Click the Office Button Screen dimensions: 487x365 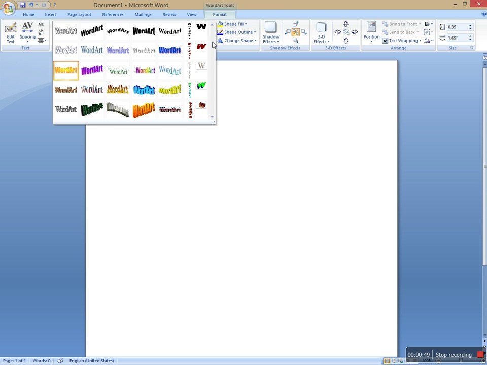coord(9,8)
